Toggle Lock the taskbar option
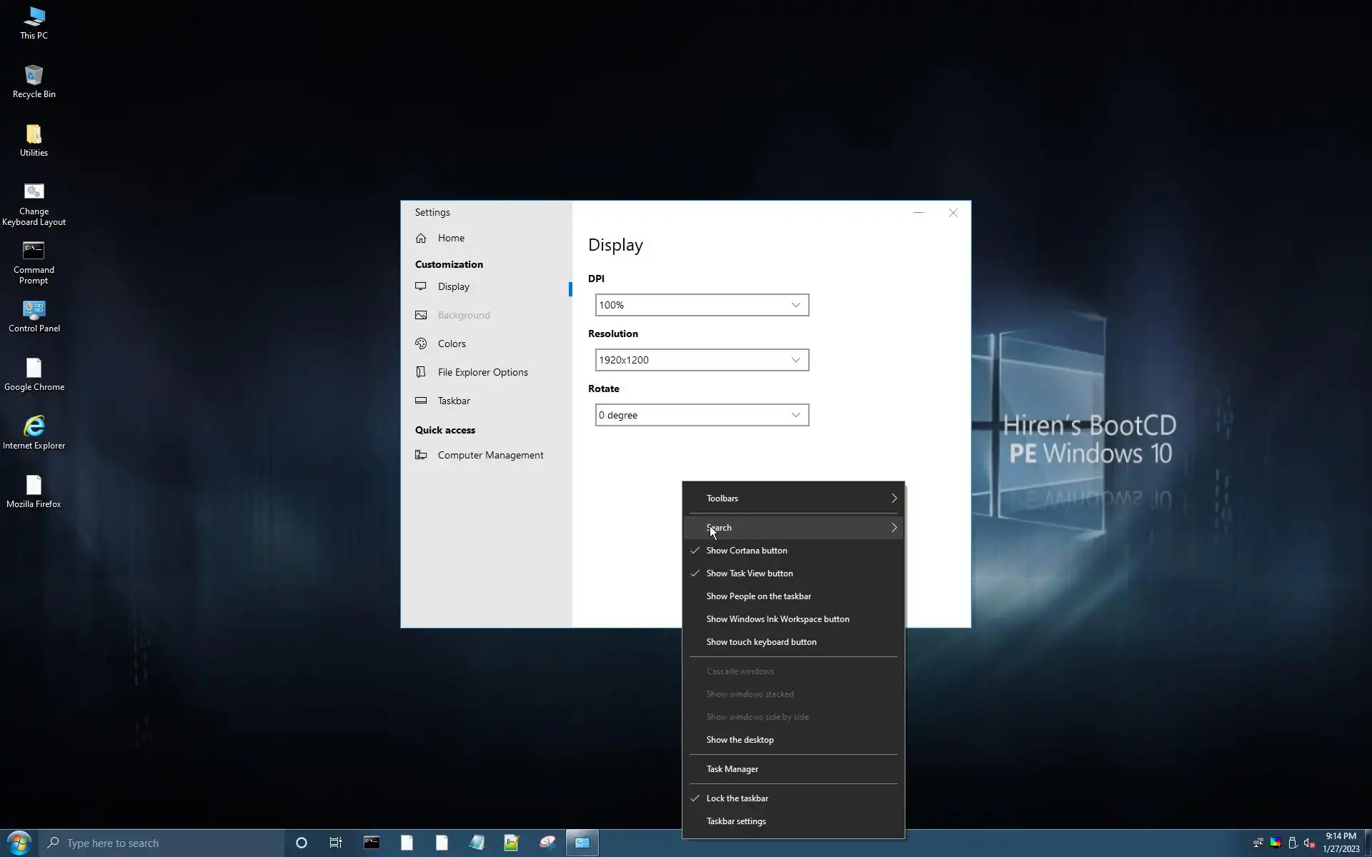This screenshot has width=1372, height=857. 737,798
